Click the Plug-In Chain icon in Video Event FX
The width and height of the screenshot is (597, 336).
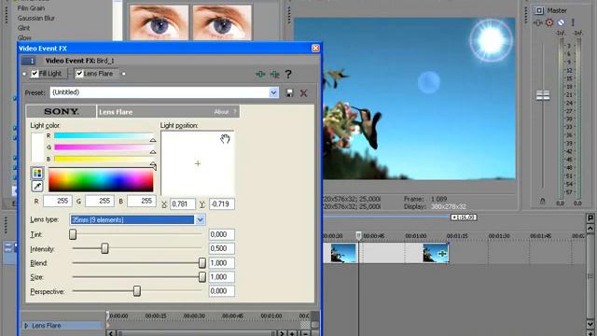(x=260, y=74)
